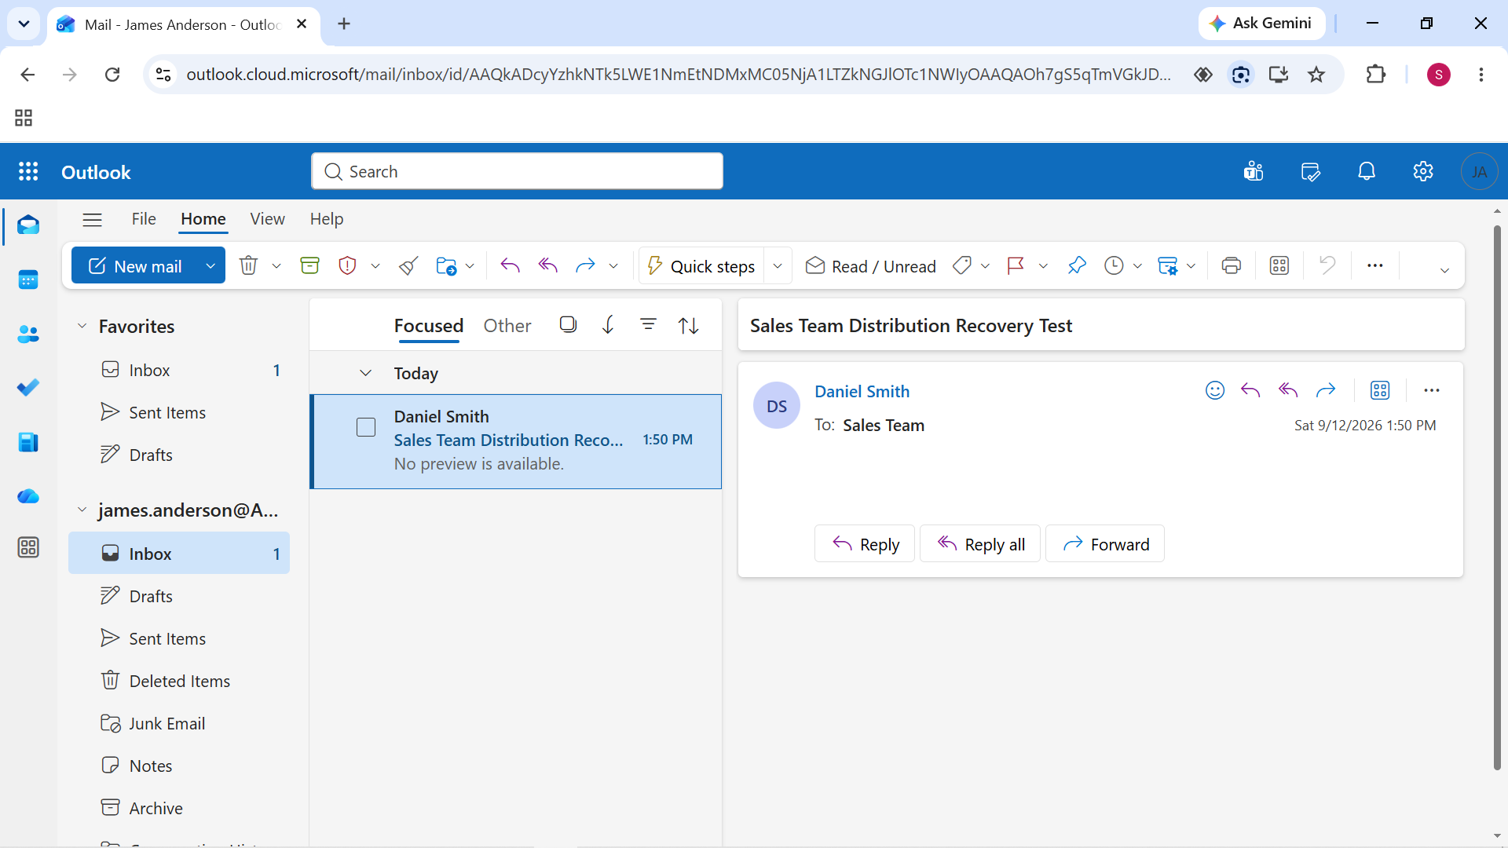Open the New mail dropdown arrow
The height and width of the screenshot is (848, 1508).
click(x=210, y=266)
